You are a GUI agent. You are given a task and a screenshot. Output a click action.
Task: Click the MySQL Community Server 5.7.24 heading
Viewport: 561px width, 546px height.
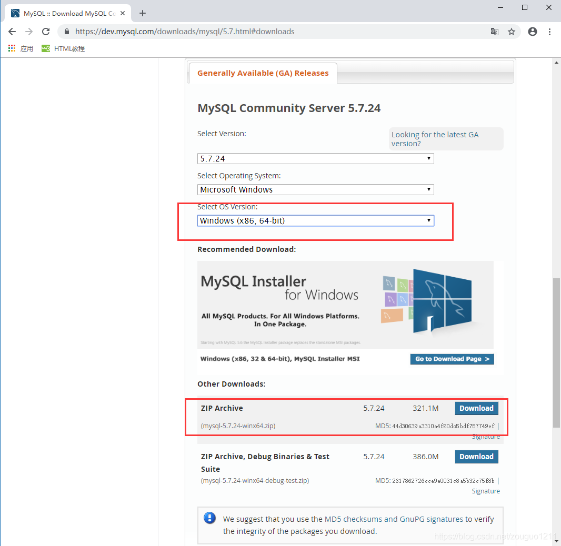coord(289,108)
